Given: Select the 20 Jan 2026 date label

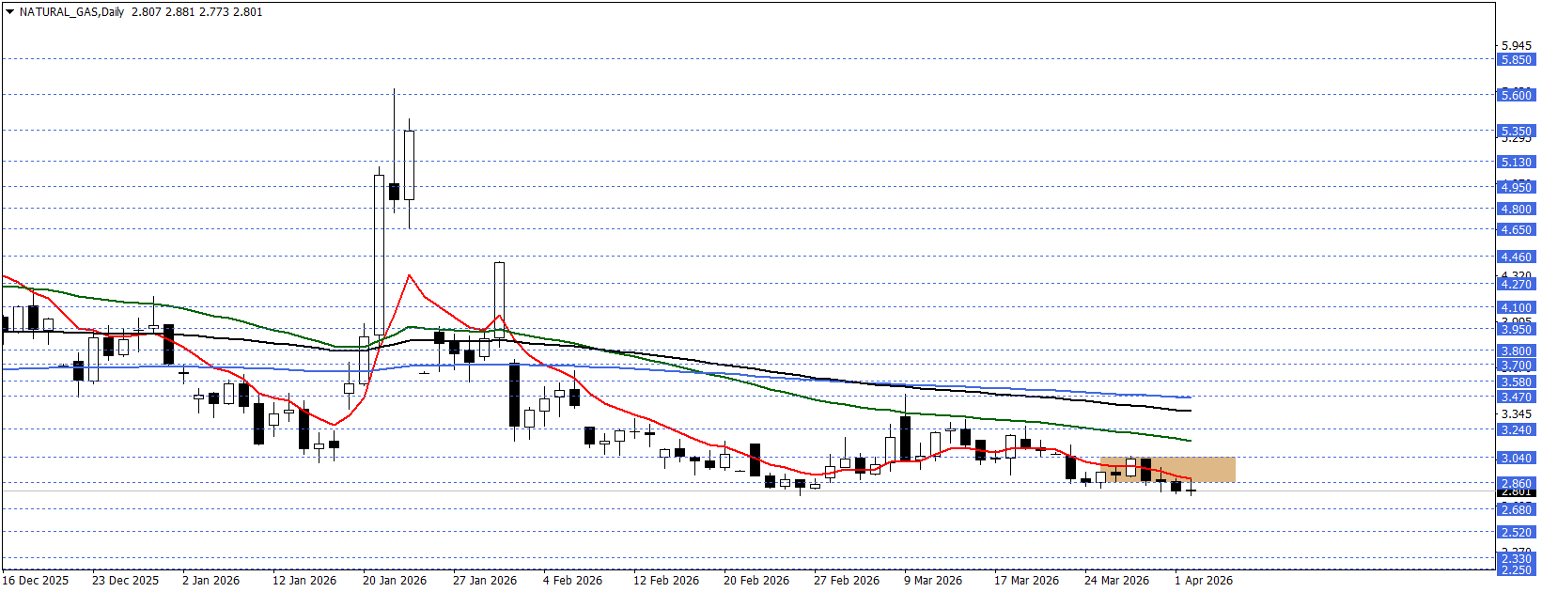Looking at the screenshot, I should tap(395, 580).
